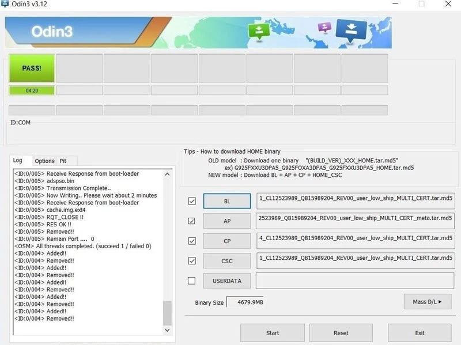Uncheck the AP file checkbox

pos(192,221)
